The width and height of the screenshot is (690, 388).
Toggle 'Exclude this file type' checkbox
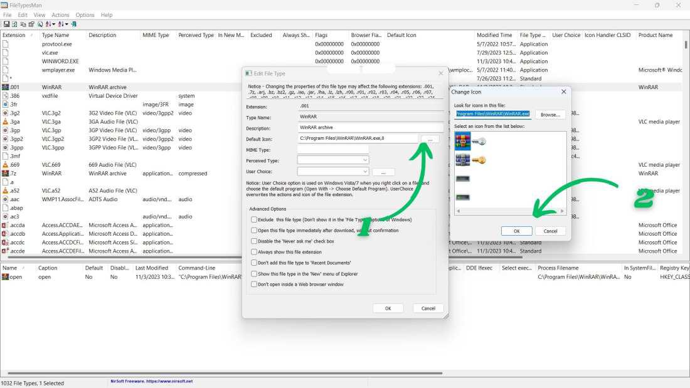[254, 219]
